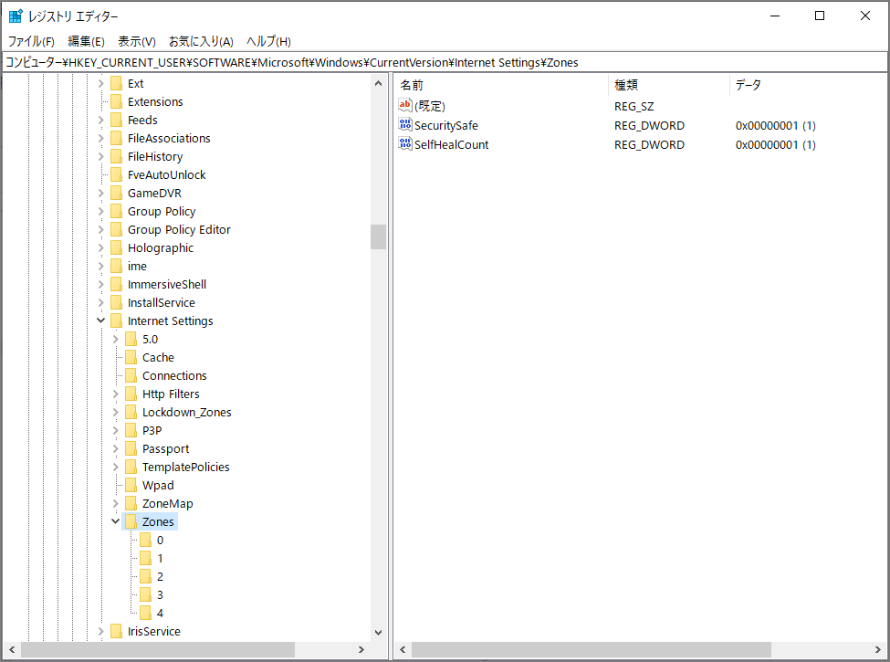The width and height of the screenshot is (890, 662).
Task: Click SecuritySafe data 0x00000001 (1)
Action: click(x=775, y=125)
